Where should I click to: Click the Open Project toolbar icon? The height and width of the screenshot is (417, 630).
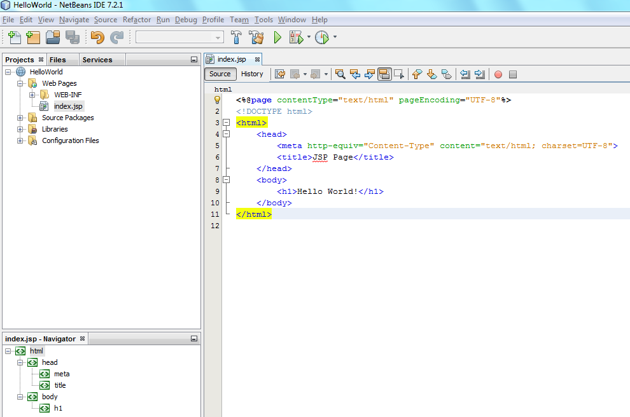click(x=53, y=38)
